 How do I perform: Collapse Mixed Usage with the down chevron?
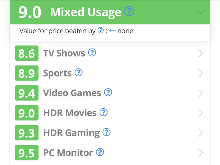pos(200,12)
